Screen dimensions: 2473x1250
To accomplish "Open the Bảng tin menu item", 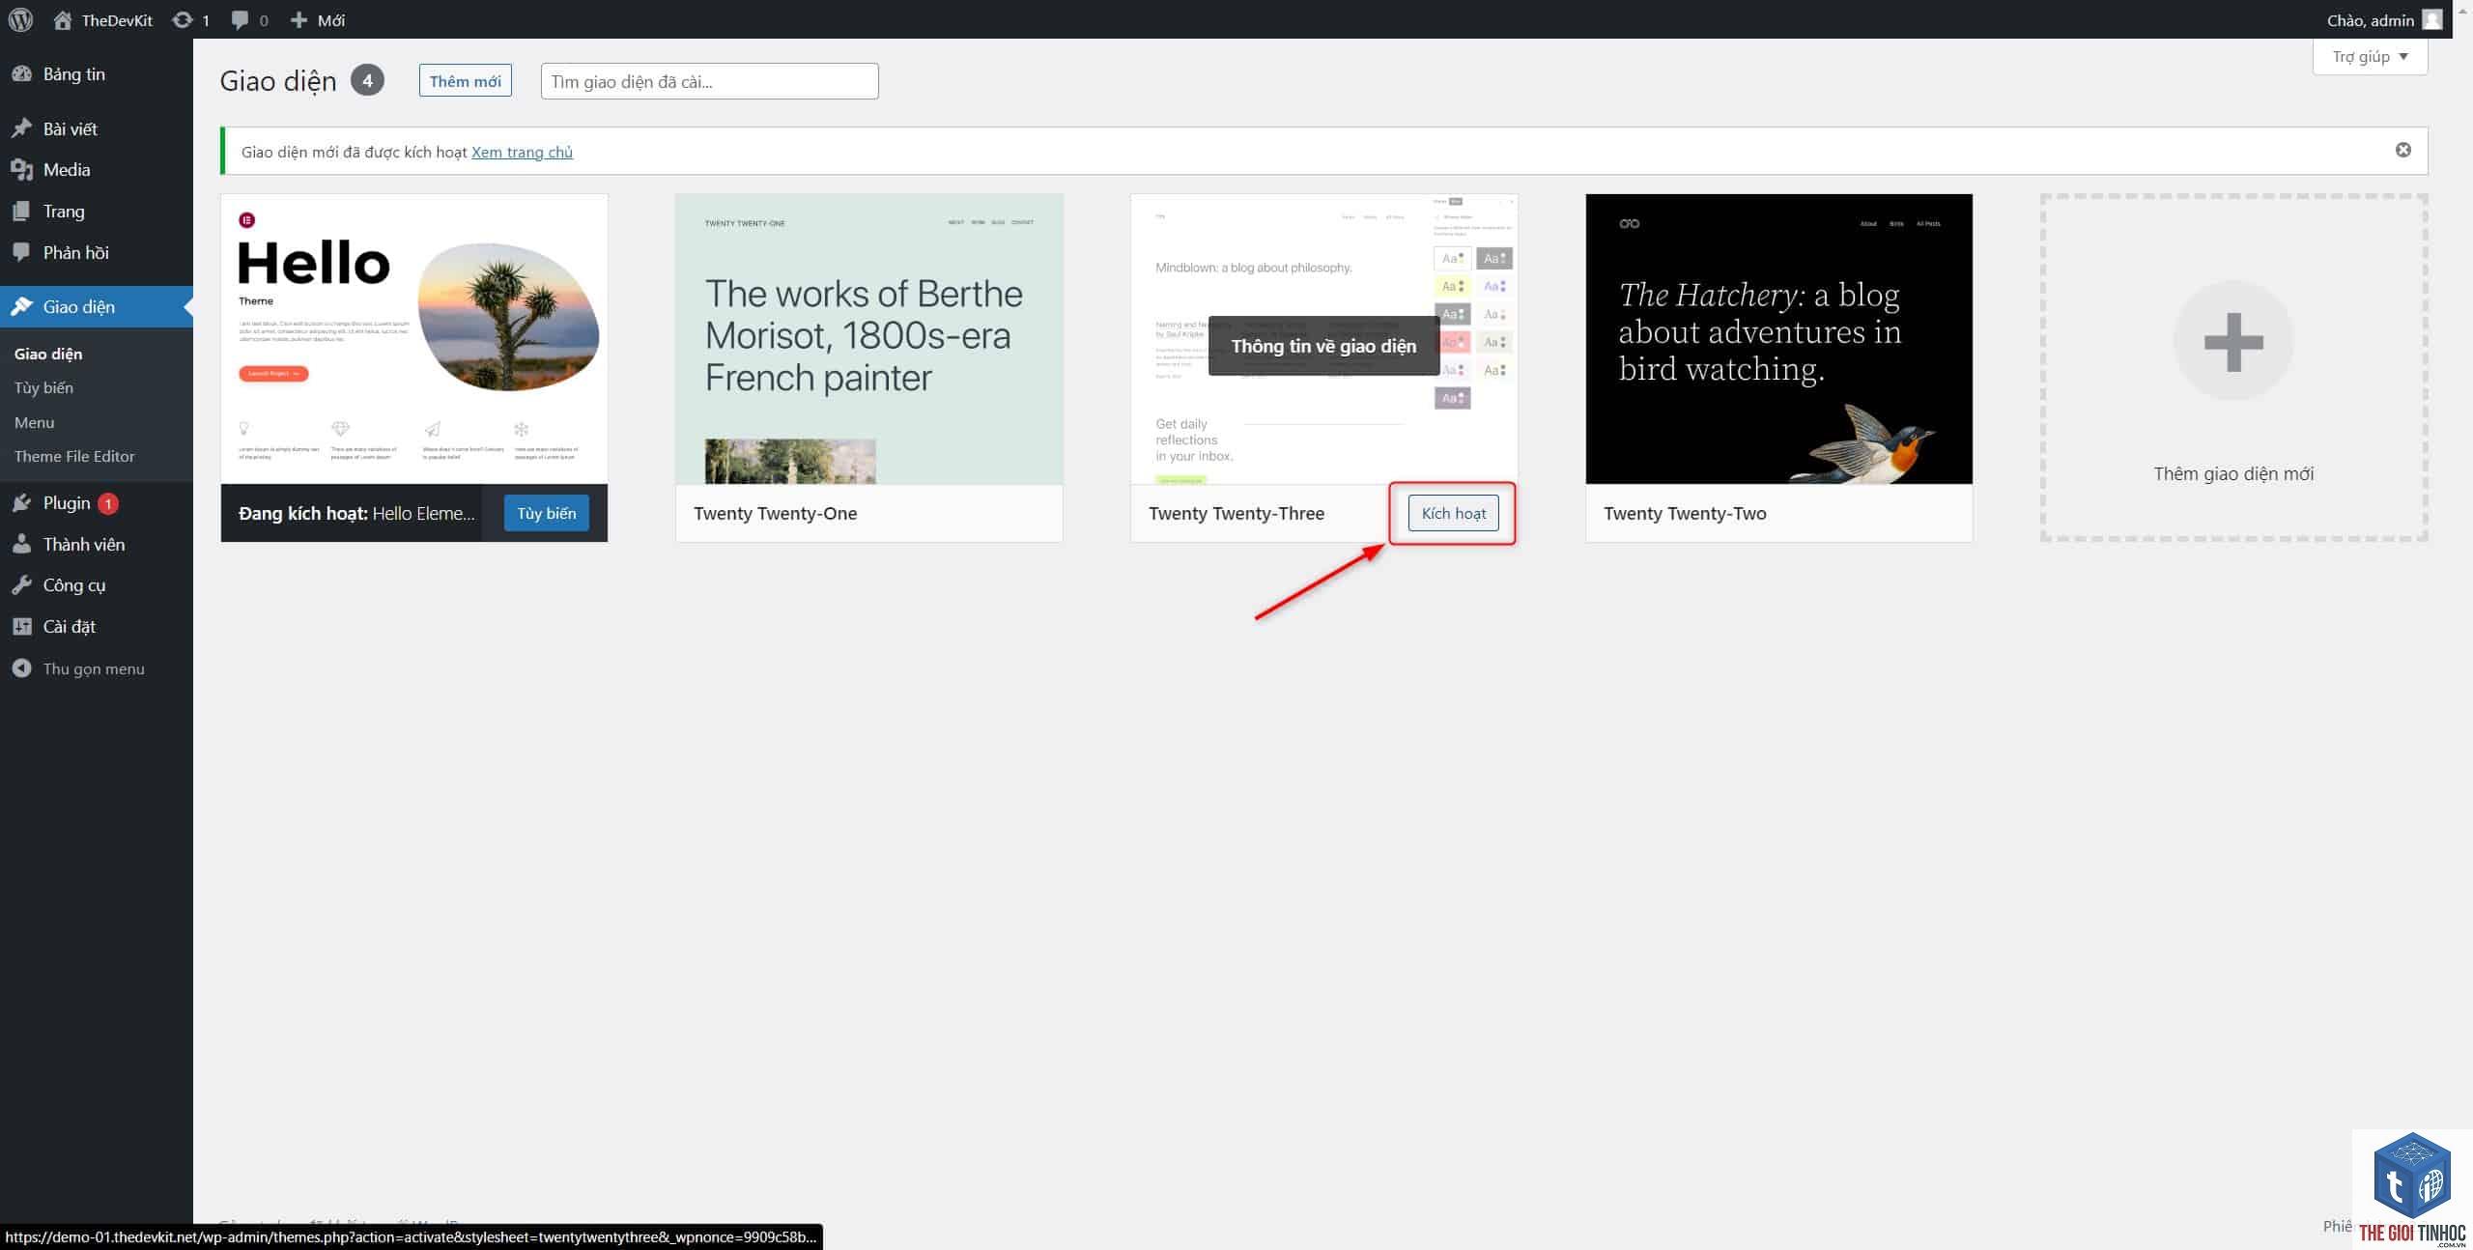I will tap(97, 74).
